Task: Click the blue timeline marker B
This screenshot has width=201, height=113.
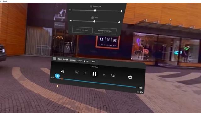Action: click(57, 76)
